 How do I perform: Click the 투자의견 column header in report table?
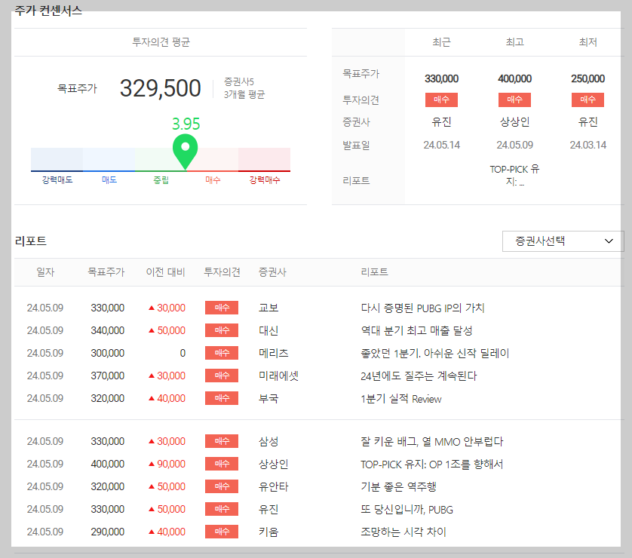pos(222,272)
